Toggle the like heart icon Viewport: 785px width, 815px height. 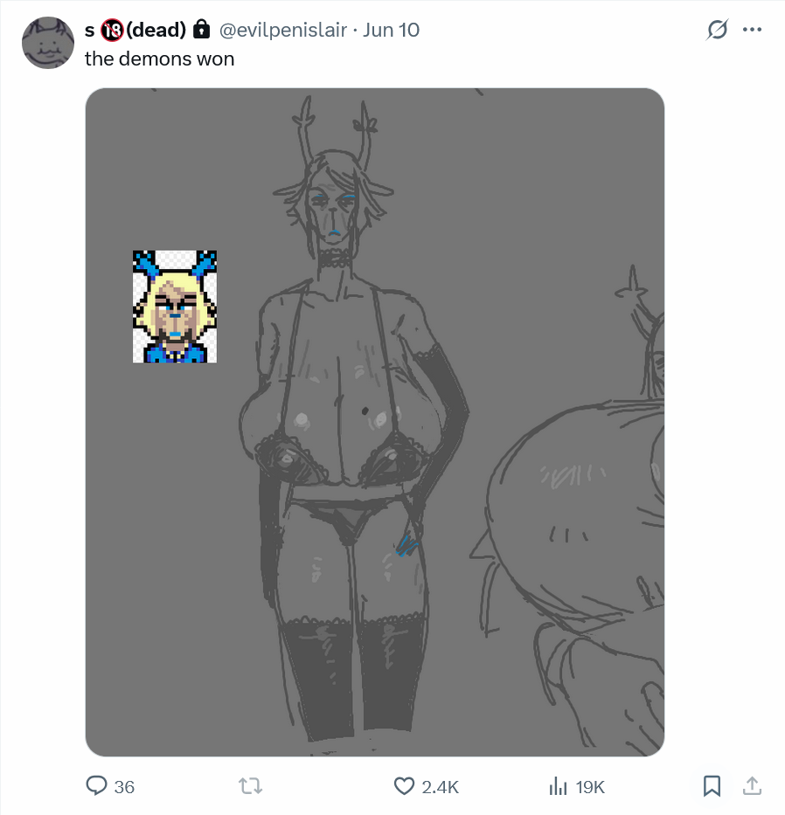[x=404, y=786]
